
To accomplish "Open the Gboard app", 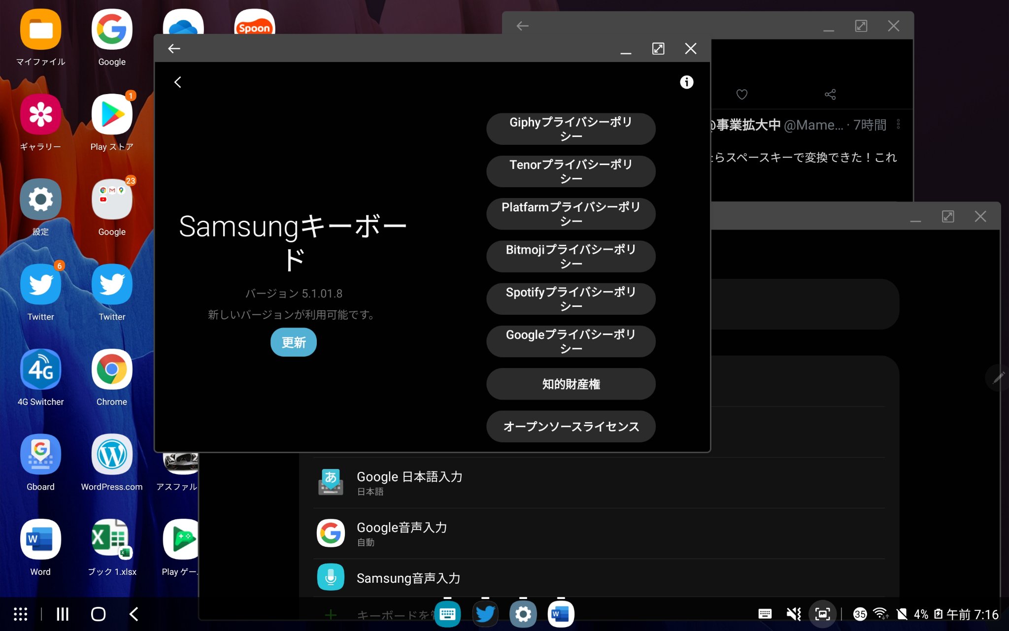I will tap(40, 454).
